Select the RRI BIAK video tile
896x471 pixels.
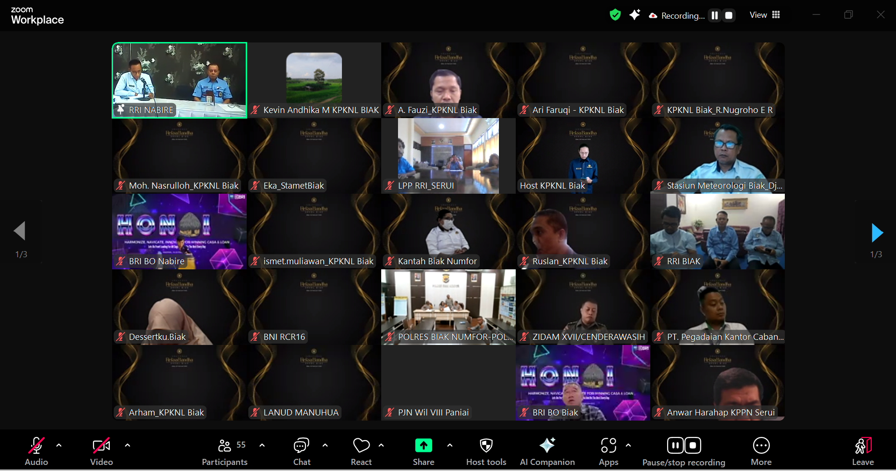click(717, 232)
